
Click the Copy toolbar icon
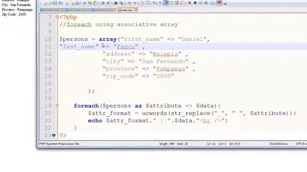pyautogui.click(x=90, y=3)
